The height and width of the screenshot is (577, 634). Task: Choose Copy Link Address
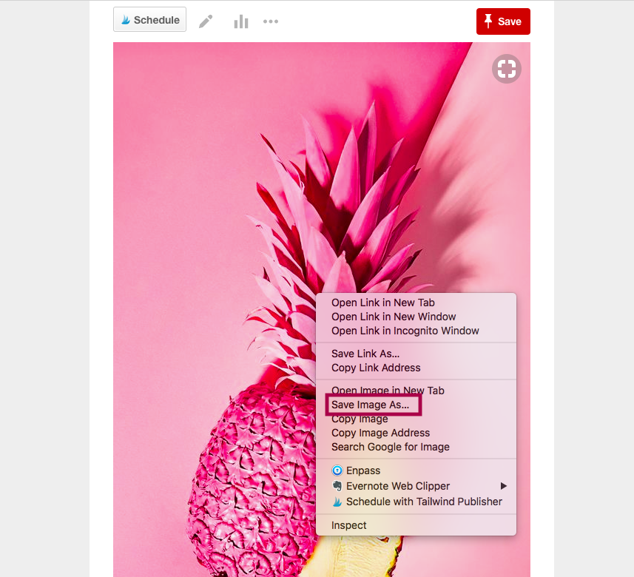pyautogui.click(x=416, y=368)
